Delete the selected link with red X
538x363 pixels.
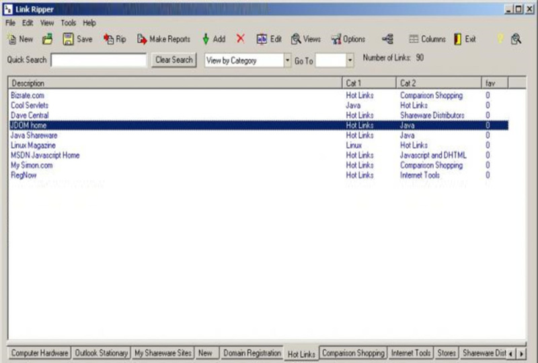point(241,38)
